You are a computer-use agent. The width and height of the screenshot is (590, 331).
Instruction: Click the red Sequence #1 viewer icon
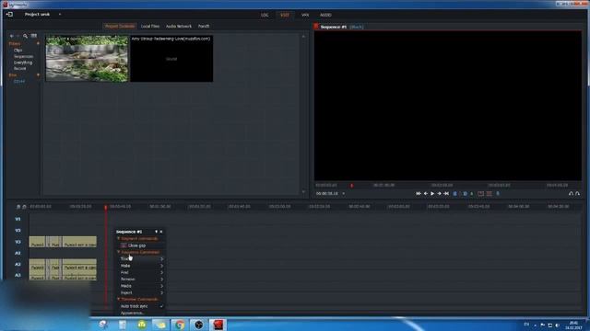[x=316, y=27]
